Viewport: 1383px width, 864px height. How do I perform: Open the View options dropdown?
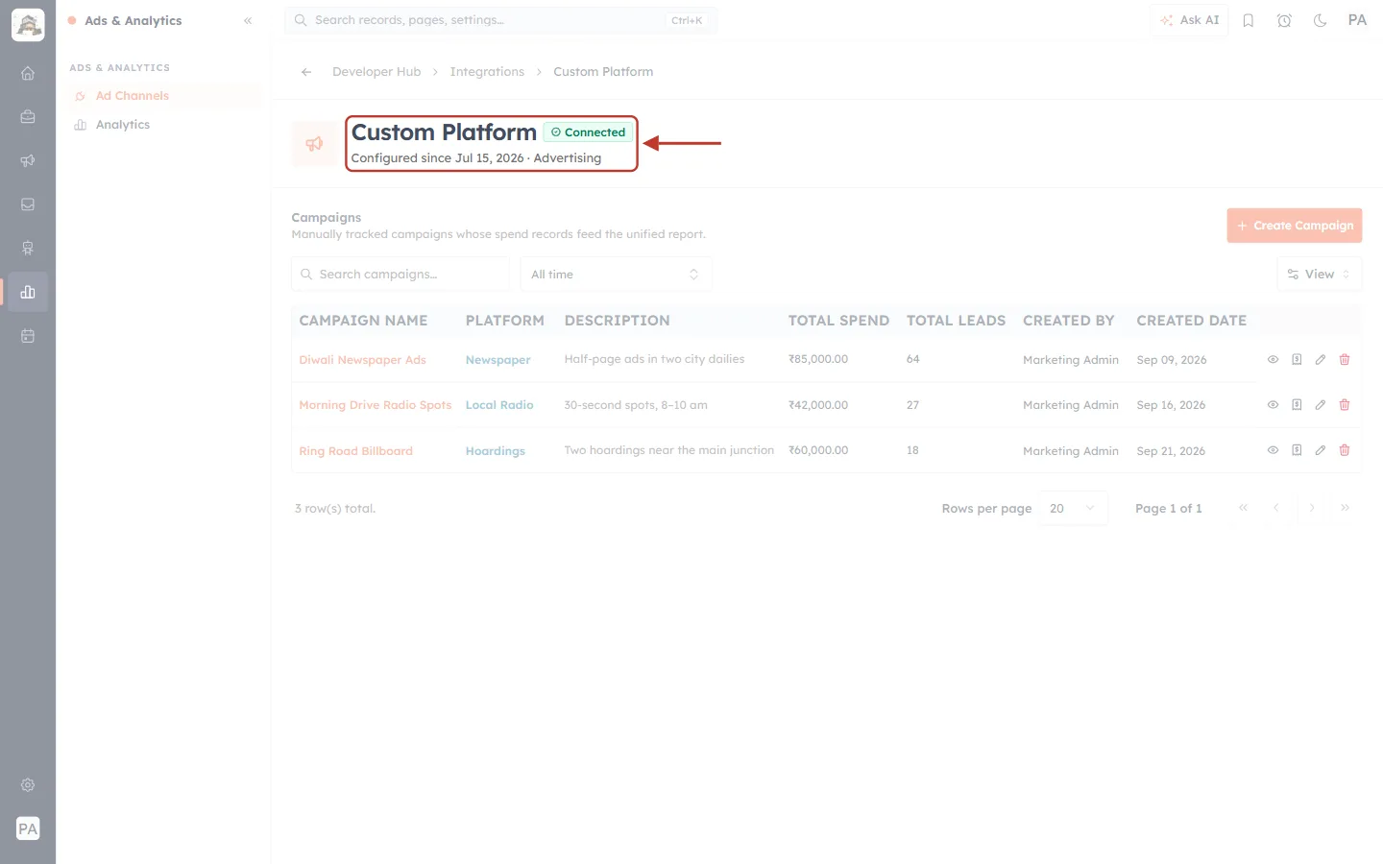[1319, 275]
